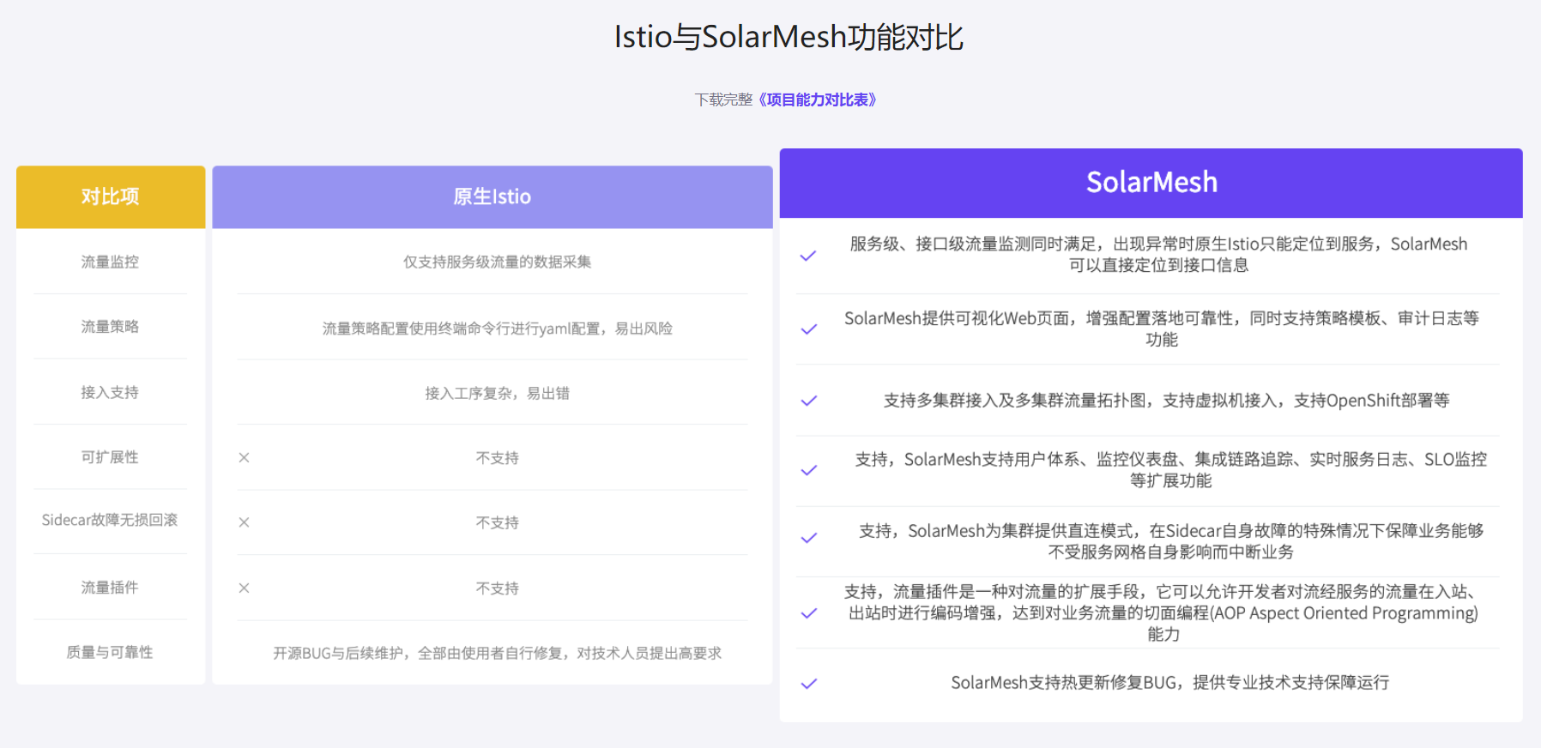Click the checkmark beside hot-update BUG fix

808,684
